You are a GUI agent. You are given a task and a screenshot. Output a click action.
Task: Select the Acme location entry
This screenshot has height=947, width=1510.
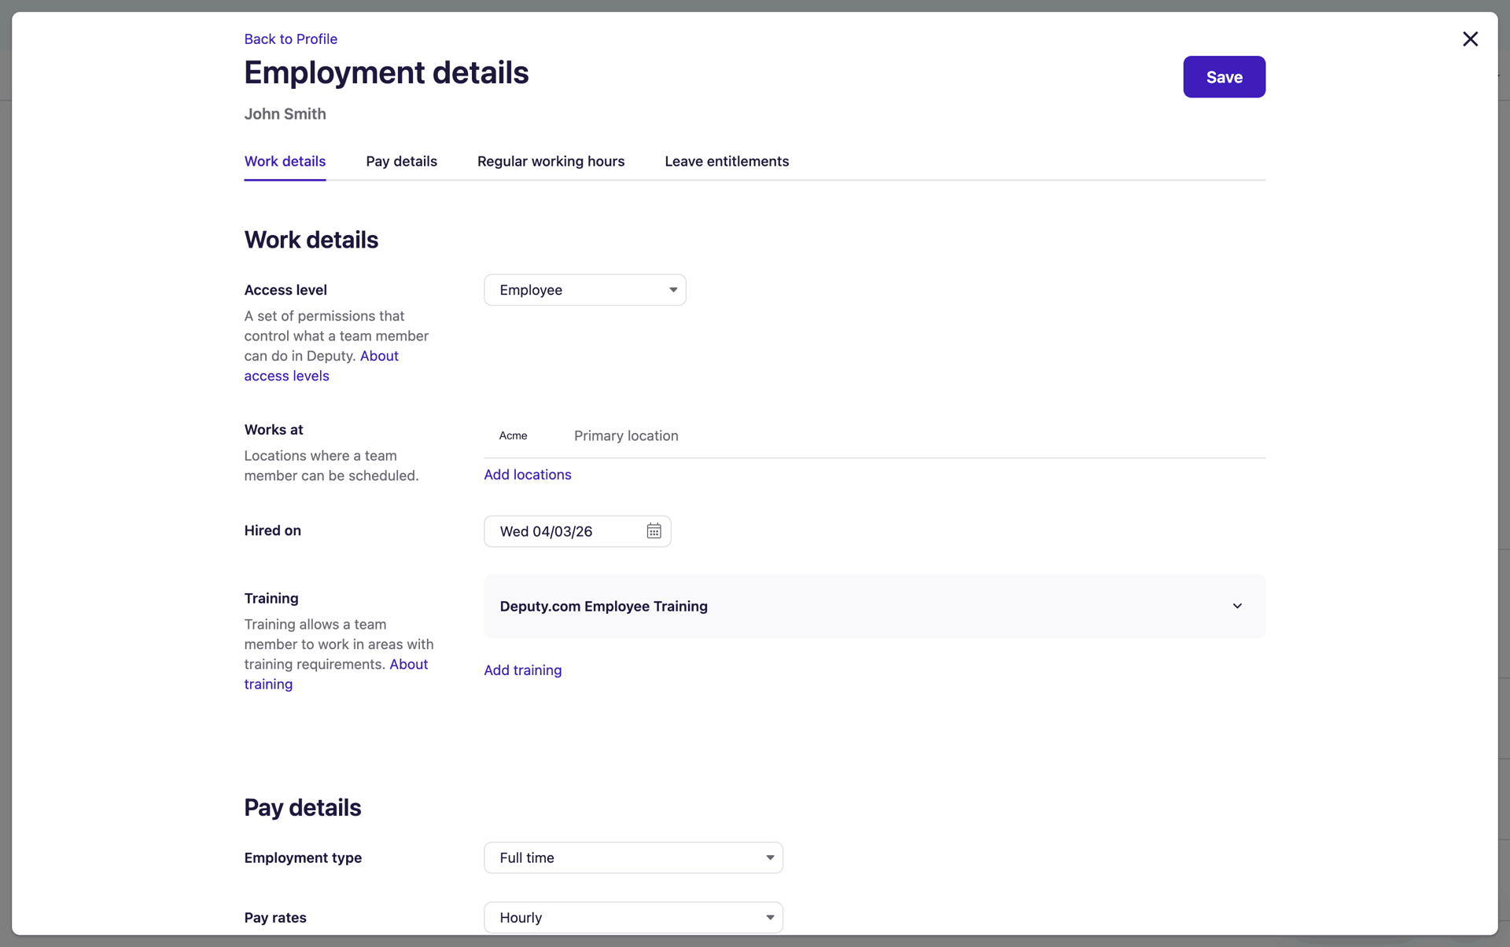tap(513, 435)
